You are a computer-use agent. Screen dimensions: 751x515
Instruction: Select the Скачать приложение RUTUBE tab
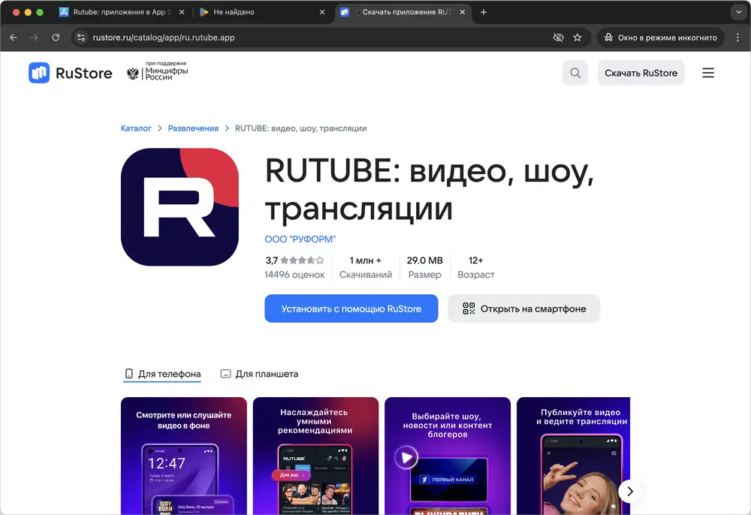(x=403, y=12)
